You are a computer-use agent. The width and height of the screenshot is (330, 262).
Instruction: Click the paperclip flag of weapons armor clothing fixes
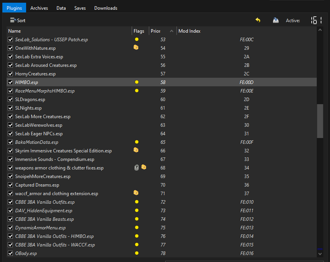[x=137, y=168]
